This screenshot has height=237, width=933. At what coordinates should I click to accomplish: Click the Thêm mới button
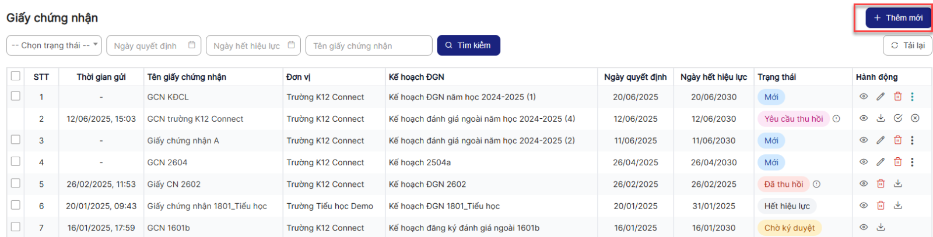click(898, 18)
